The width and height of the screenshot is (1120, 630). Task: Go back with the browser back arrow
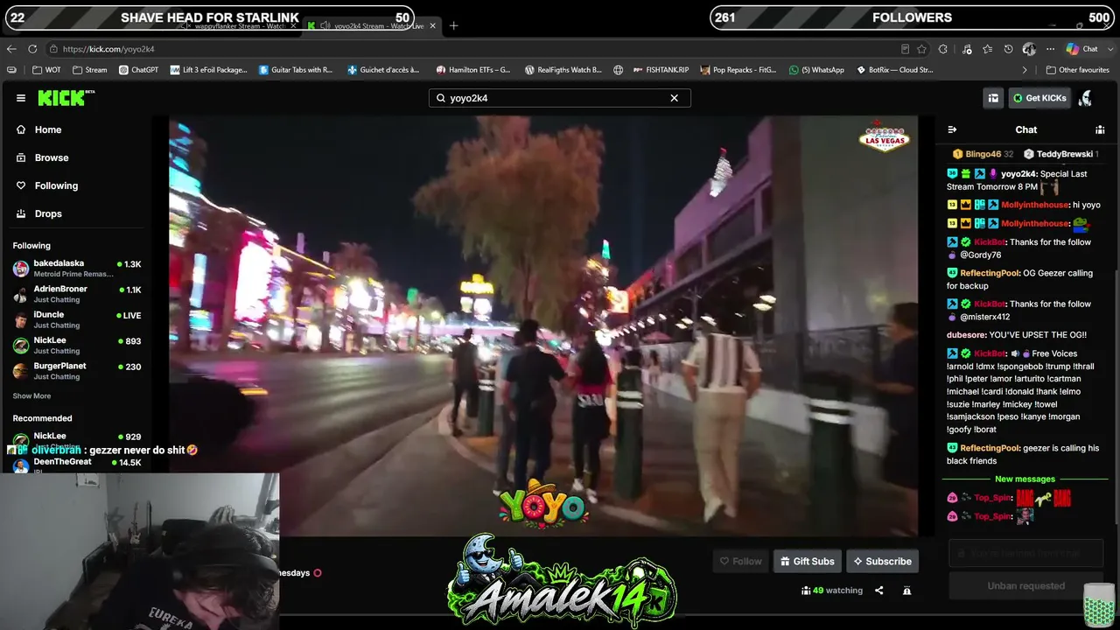click(x=11, y=49)
